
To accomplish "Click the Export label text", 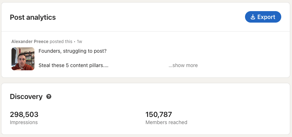I will [x=266, y=17].
